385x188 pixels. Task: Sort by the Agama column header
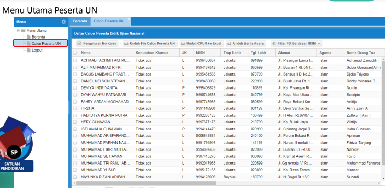[x=330, y=53]
